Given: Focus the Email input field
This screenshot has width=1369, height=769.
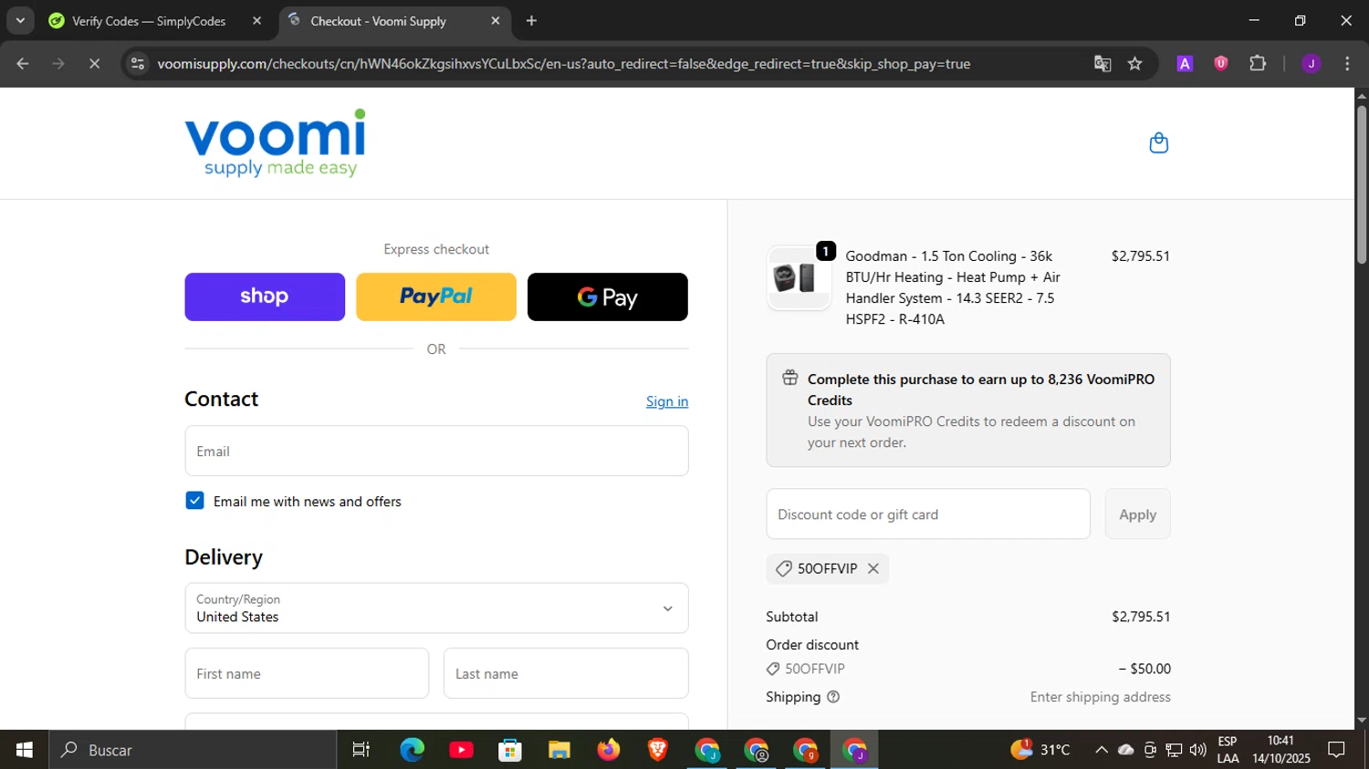Looking at the screenshot, I should [x=436, y=451].
